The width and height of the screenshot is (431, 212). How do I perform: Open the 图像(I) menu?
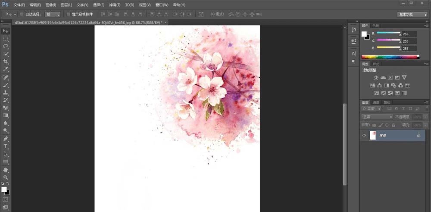[51, 5]
